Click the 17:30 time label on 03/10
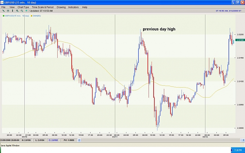The width and height of the screenshot is (245, 153). coord(90,135)
